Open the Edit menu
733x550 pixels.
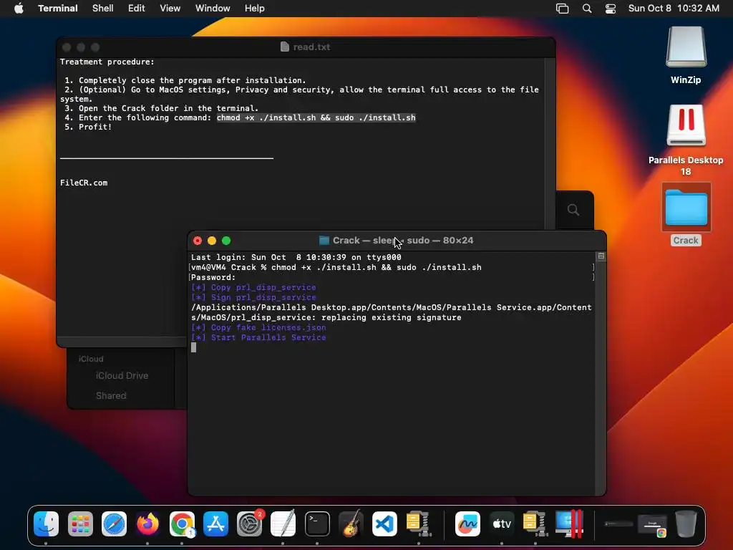pos(137,9)
